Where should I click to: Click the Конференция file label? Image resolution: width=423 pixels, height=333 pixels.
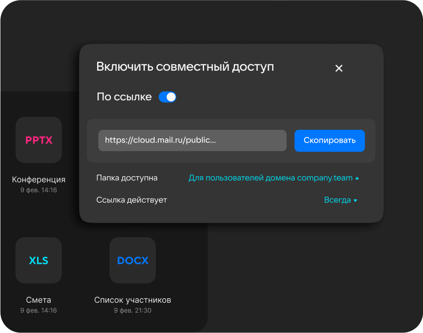click(38, 179)
